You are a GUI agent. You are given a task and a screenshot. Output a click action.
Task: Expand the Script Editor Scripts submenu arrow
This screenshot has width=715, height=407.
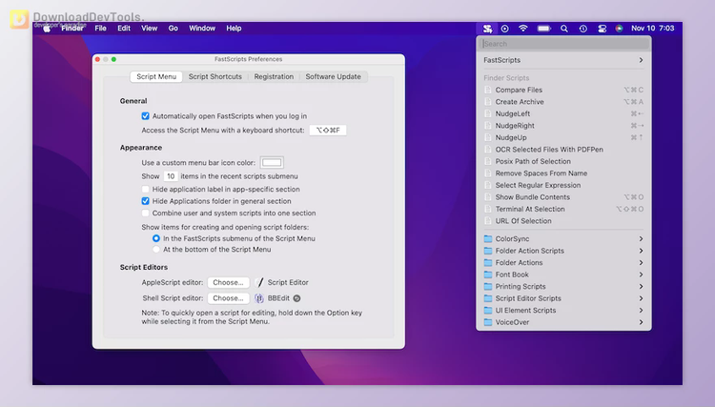[641, 298]
